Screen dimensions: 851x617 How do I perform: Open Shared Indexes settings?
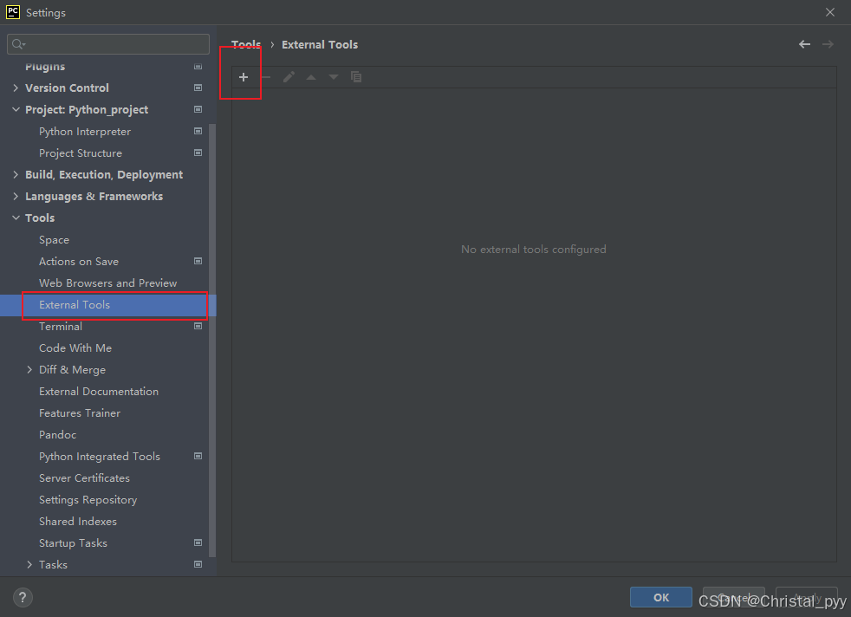(x=78, y=522)
